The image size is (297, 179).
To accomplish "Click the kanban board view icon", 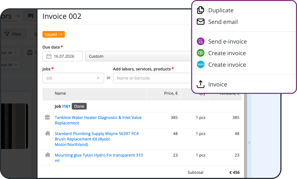I will [x=31, y=16].
